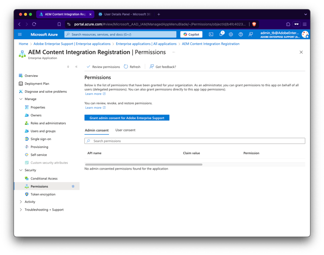Image resolution: width=324 pixels, height=255 pixels.
Task: Click the sidebar expand/collapse sort arrows
Action: 68,66
